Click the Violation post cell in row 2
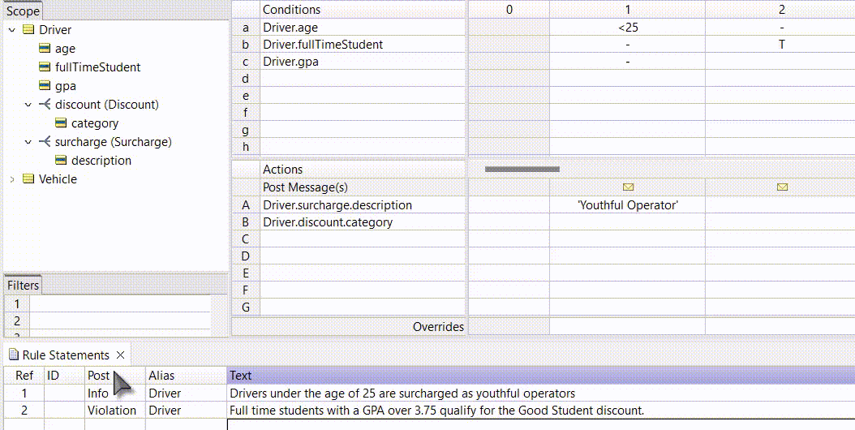 tap(112, 411)
